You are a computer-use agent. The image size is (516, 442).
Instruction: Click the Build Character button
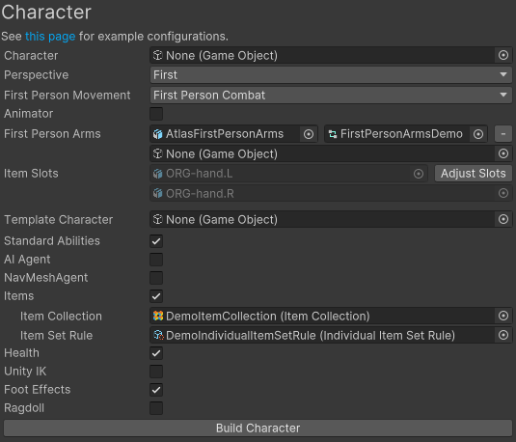point(258,428)
